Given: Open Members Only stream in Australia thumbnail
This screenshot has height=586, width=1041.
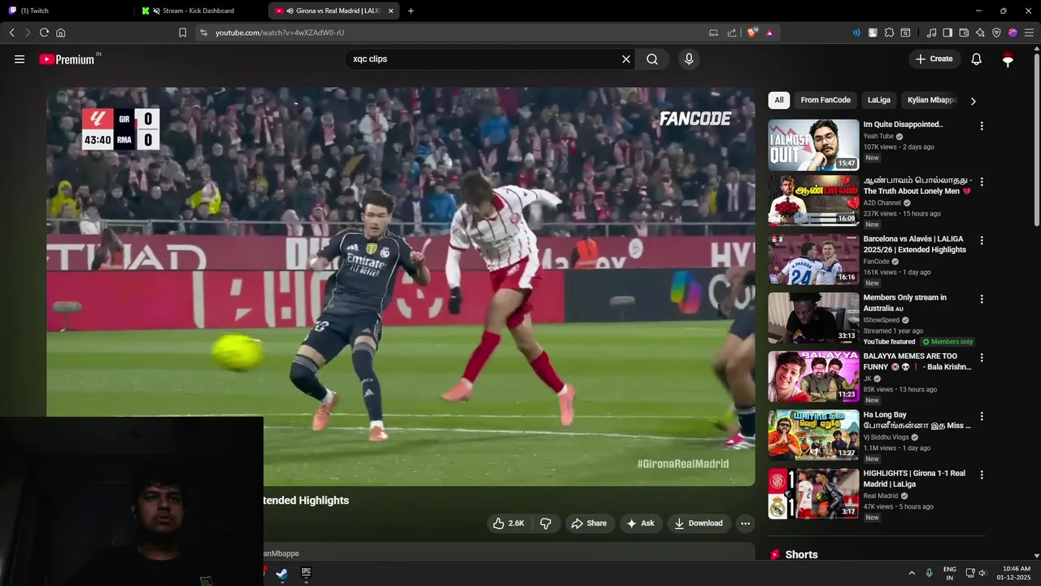Looking at the screenshot, I should [813, 317].
